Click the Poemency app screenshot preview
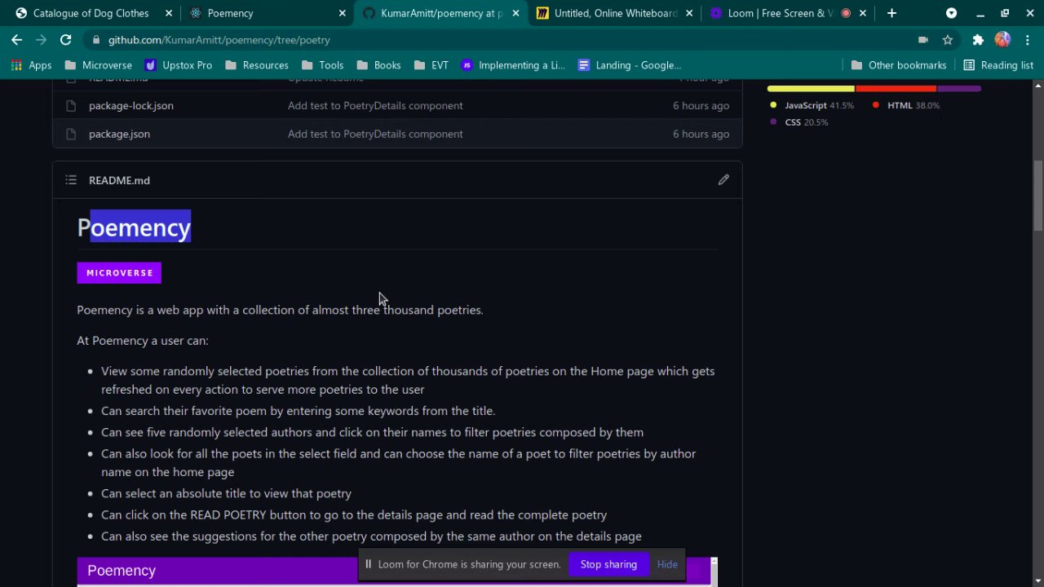Screen dimensions: 1044x587 click(397, 572)
